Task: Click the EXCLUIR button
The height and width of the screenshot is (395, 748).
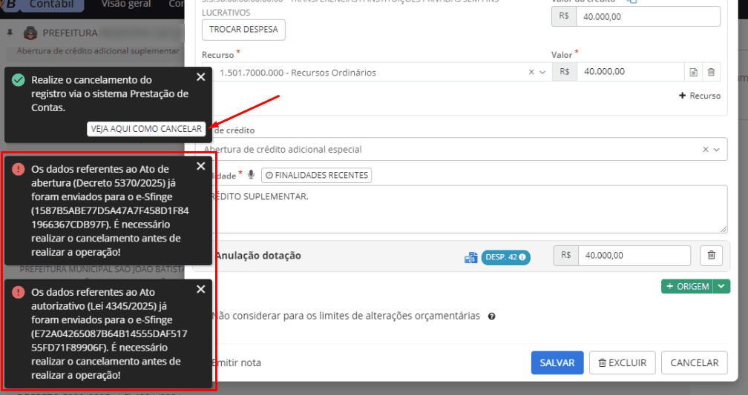Action: point(623,362)
